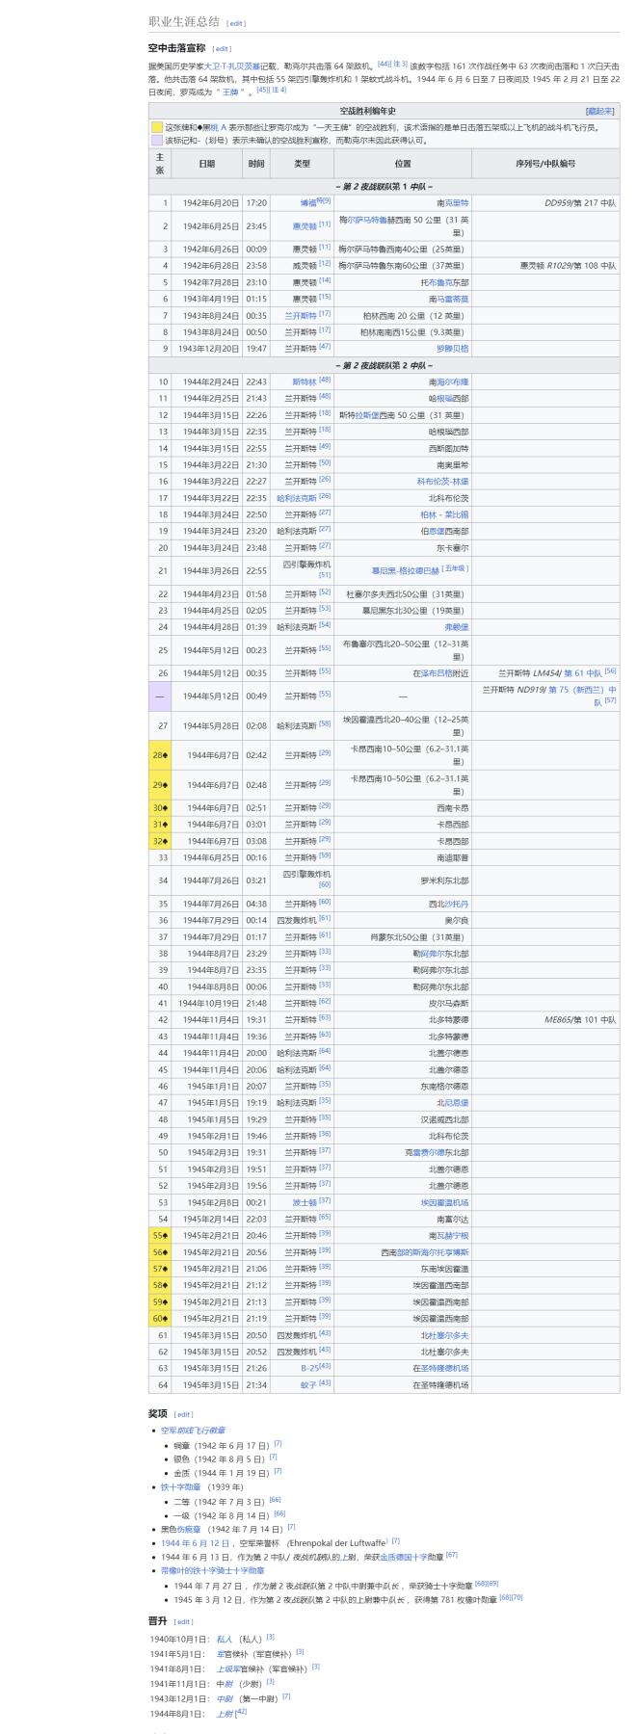Image resolution: width=637 pixels, height=1734 pixels.
Task: Open the 慕尼黑-格拉德巴赫 location link
Action: 406,571
